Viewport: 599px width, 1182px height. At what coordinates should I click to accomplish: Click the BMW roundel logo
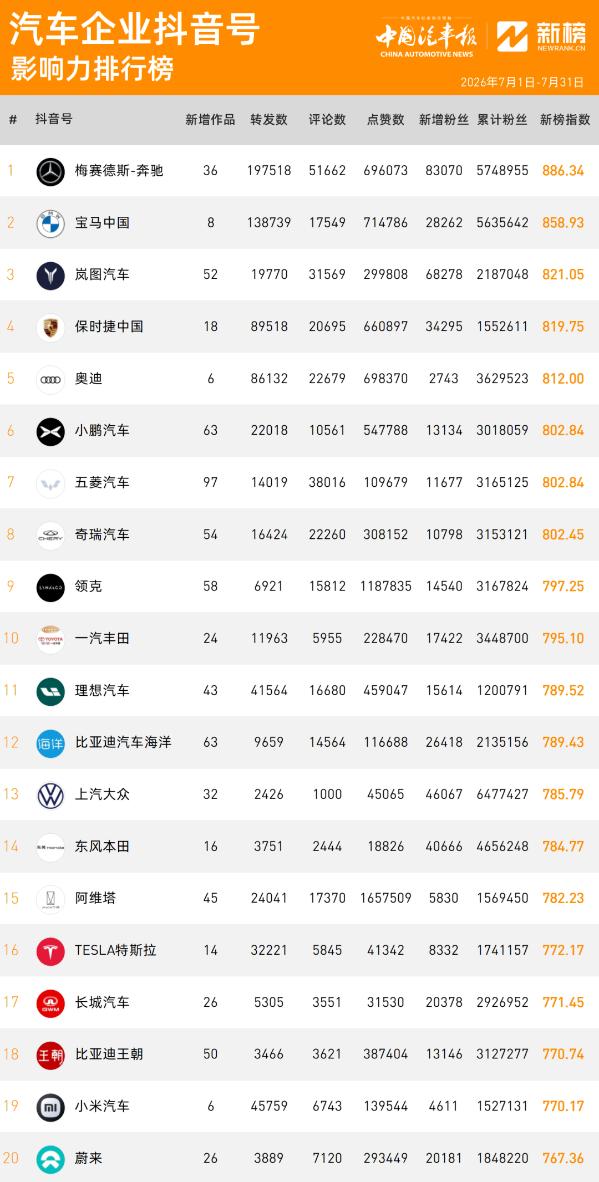point(50,223)
